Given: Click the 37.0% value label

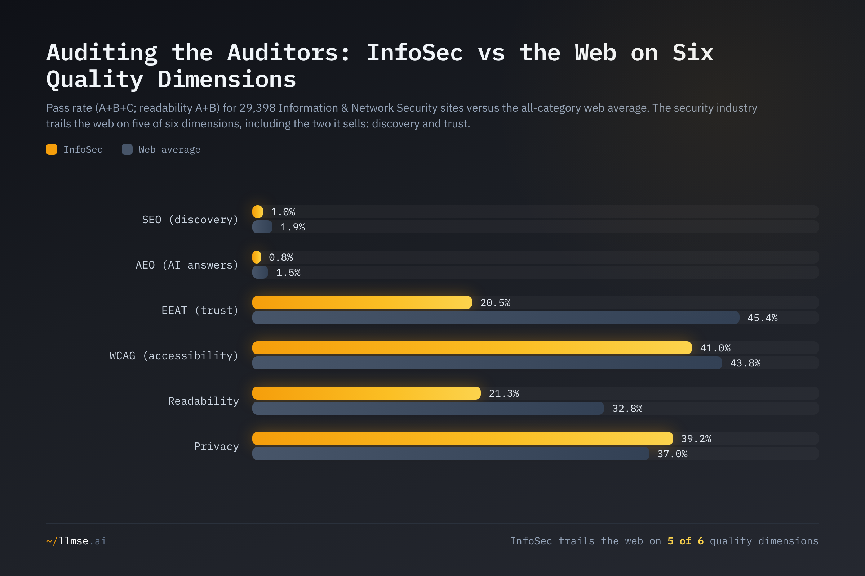Looking at the screenshot, I should (x=672, y=454).
